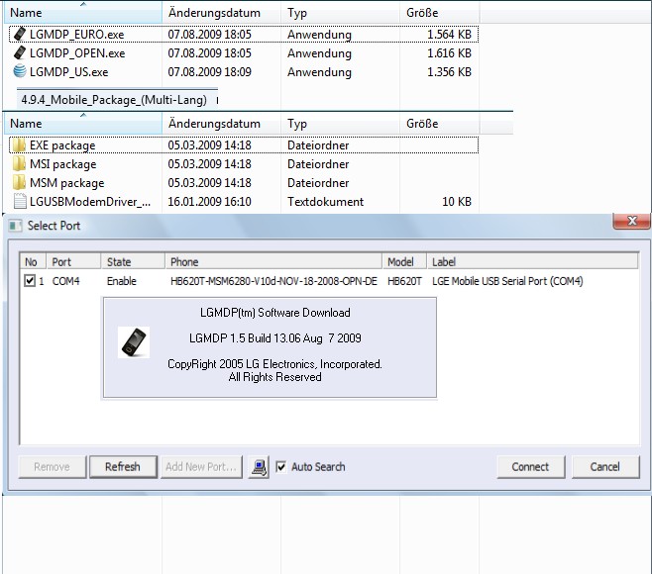Click the EXE package folder name
This screenshot has width=652, height=574.
(62, 145)
